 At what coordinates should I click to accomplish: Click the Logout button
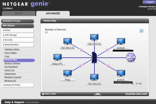(149, 2)
